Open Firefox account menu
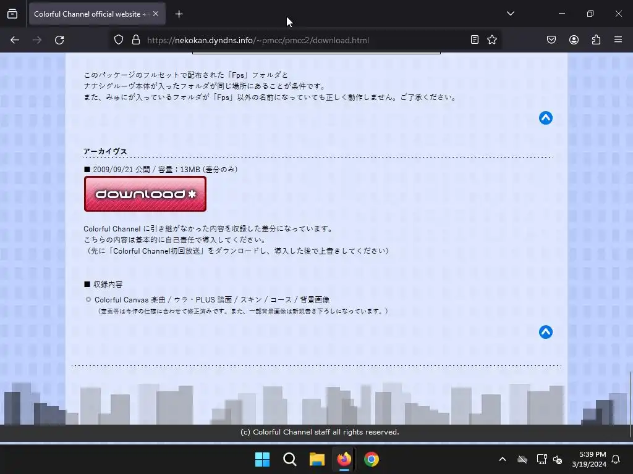633x474 pixels. coord(574,39)
